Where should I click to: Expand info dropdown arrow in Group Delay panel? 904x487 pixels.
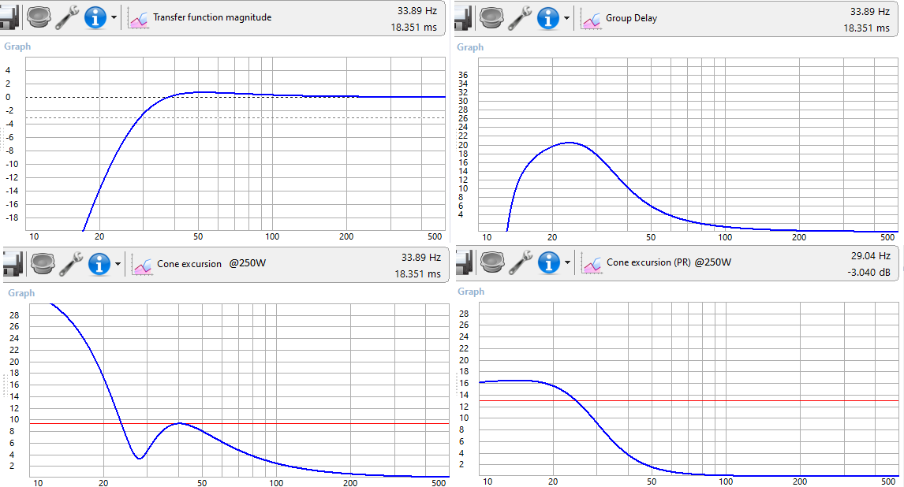coord(566,18)
